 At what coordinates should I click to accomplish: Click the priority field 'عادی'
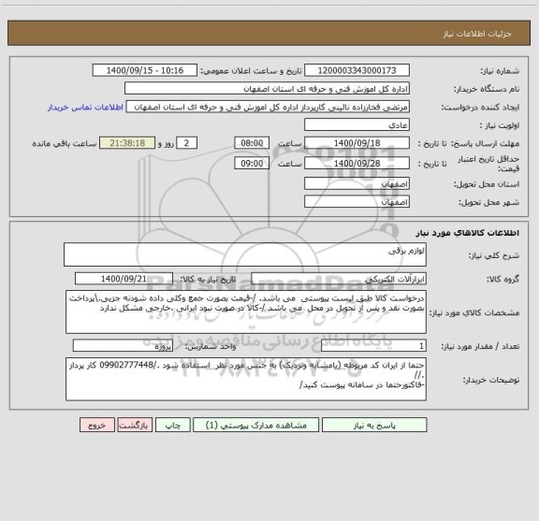click(x=357, y=124)
